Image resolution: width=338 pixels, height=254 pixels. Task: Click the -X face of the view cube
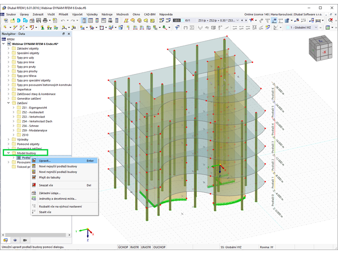tap(324, 52)
